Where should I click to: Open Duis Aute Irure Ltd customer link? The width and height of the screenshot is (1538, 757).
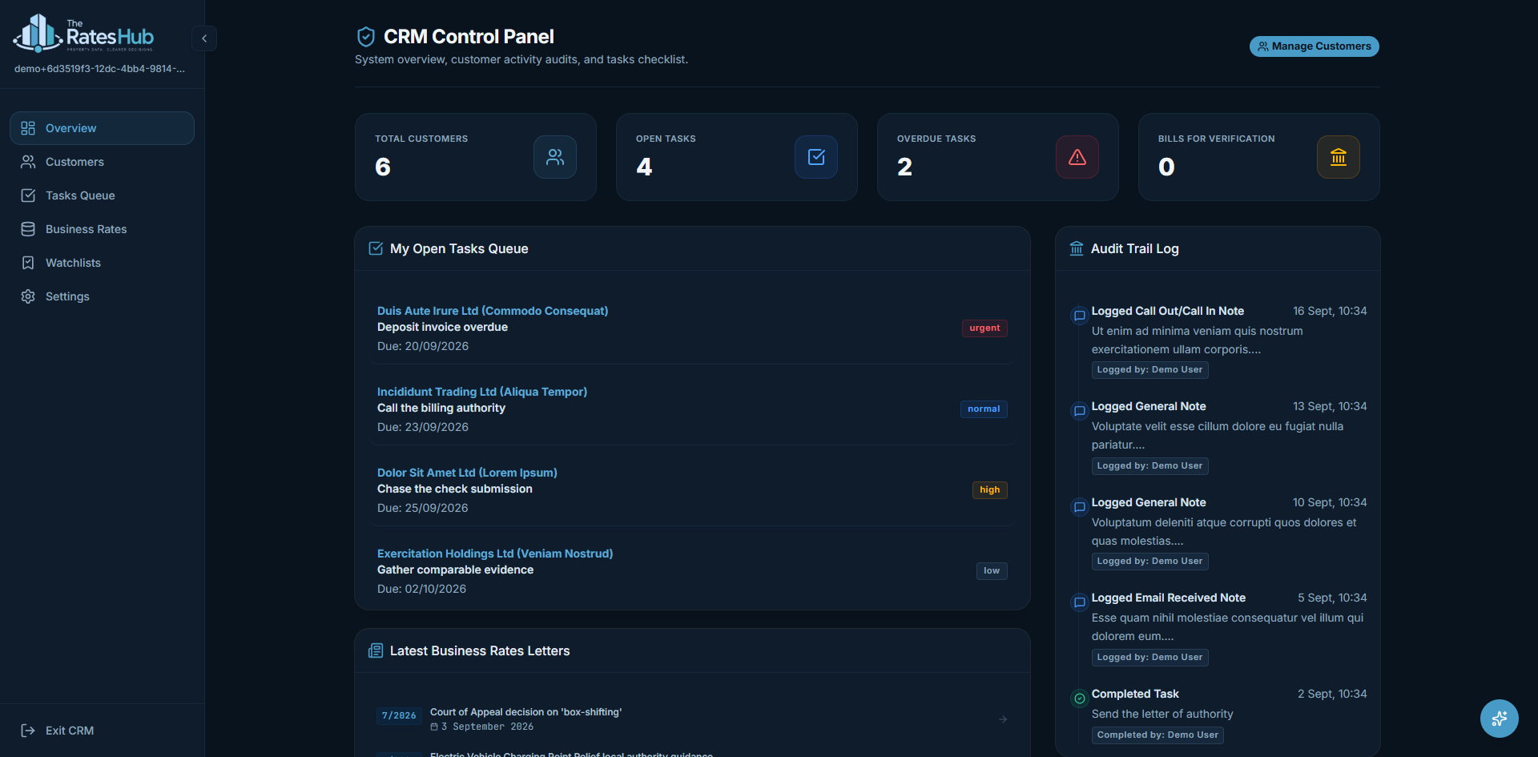pos(493,311)
